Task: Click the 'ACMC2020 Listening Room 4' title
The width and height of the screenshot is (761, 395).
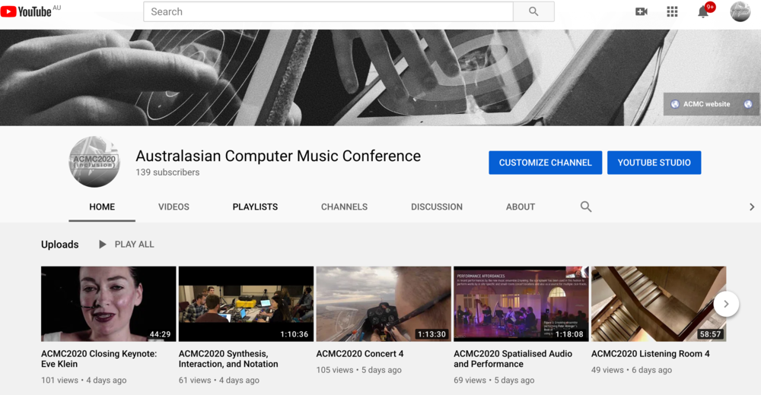Action: point(651,354)
